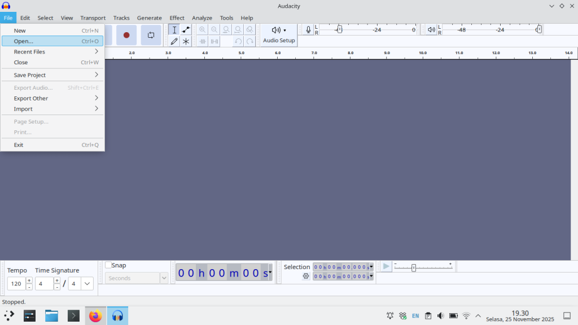Screen dimensions: 578x325
Task: Select the Envelope tool
Action: 186,30
